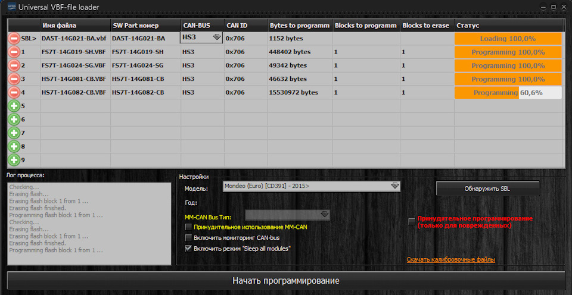Click the CAN-BUS column header
This screenshot has width=572, height=295.
[x=203, y=26]
